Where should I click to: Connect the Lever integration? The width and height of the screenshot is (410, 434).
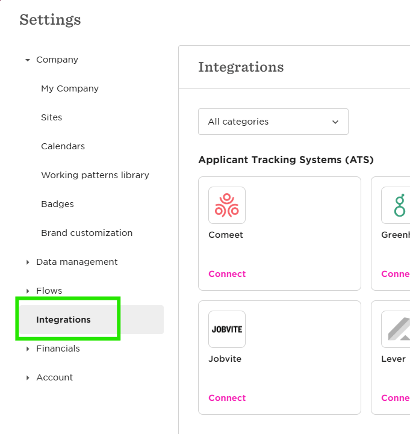(x=396, y=398)
